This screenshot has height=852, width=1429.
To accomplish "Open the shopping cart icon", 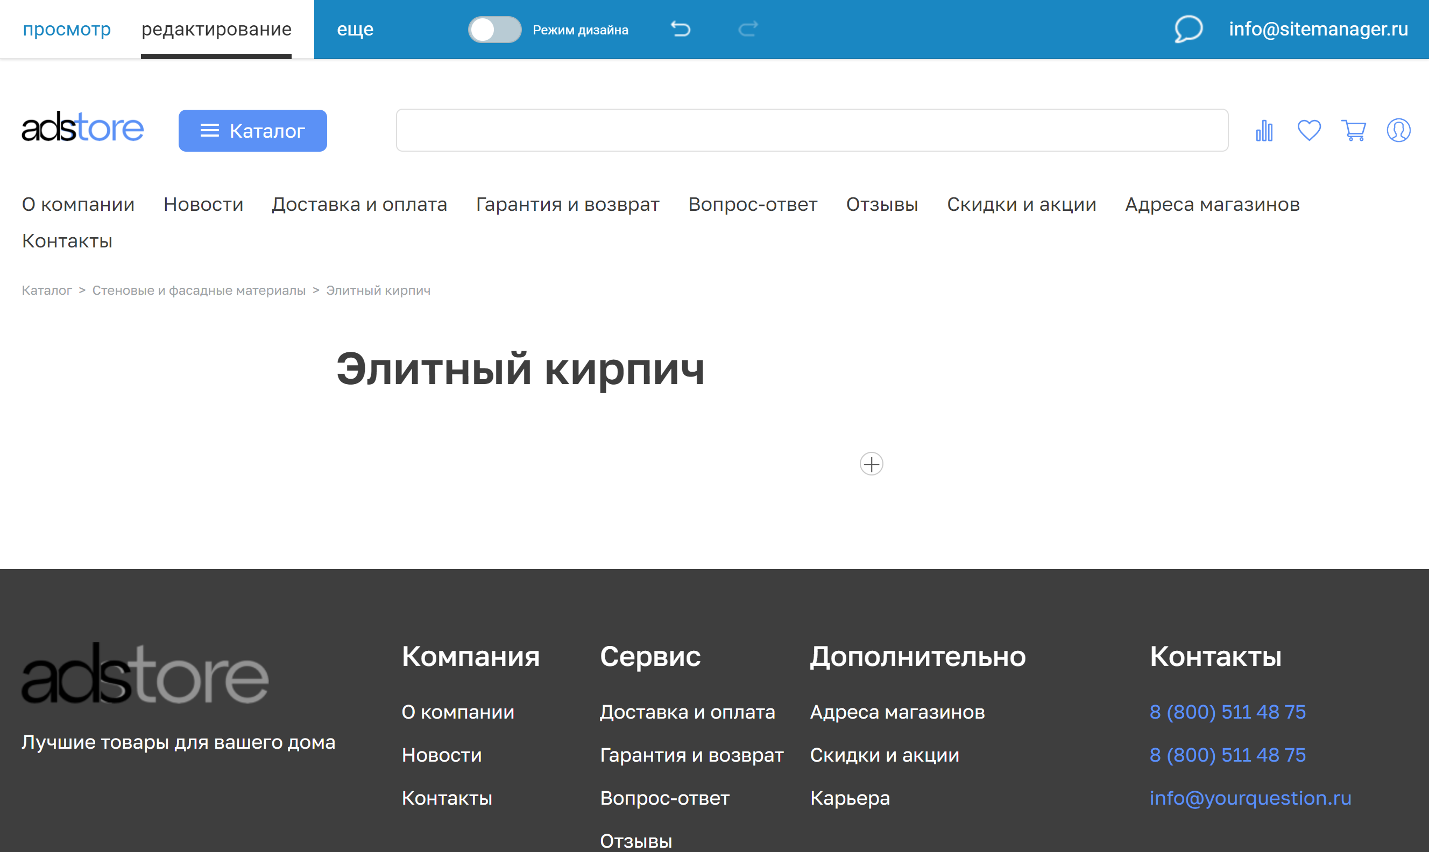I will [1354, 130].
